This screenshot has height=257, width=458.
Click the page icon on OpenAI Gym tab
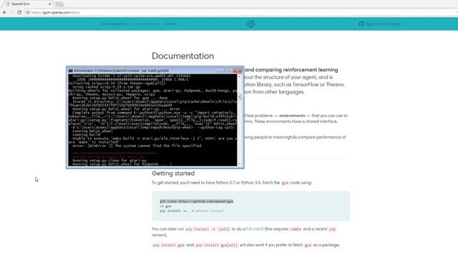[x=8, y=4]
